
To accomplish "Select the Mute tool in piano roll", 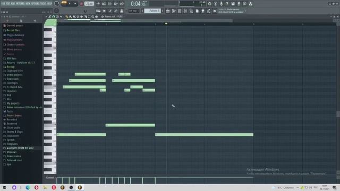I will [81, 16].
